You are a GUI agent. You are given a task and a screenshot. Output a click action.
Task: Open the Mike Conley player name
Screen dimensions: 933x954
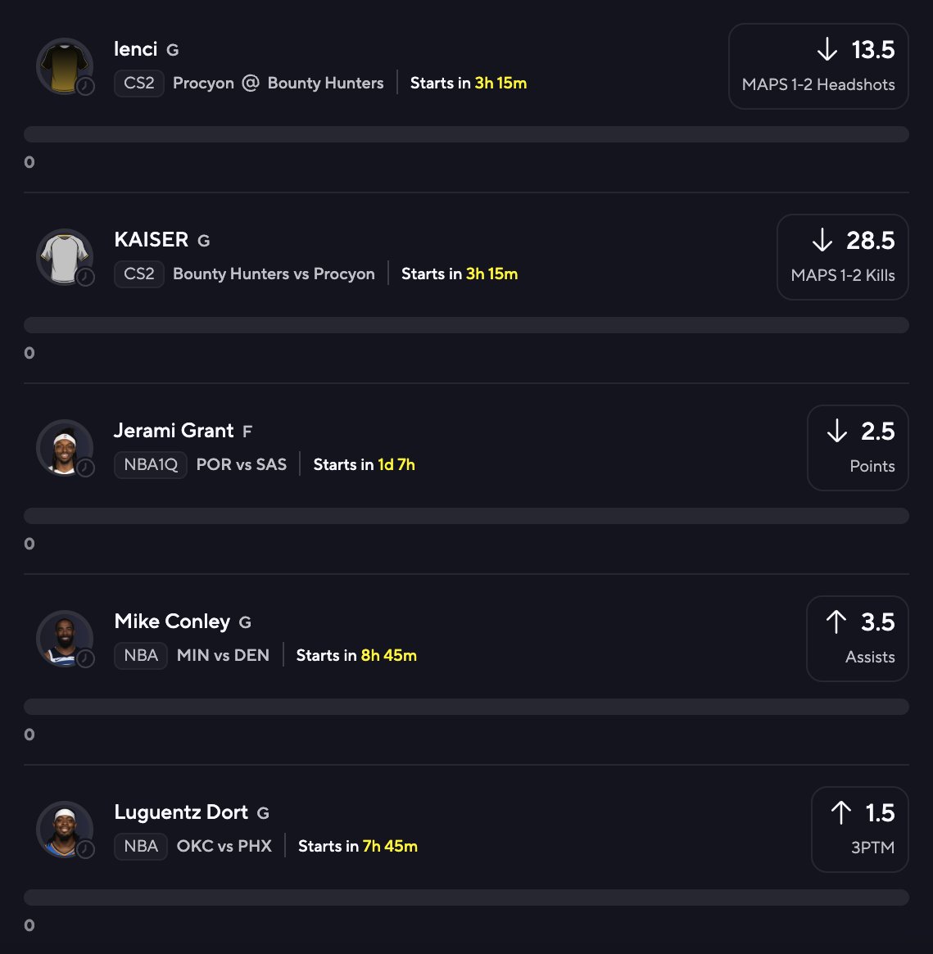[172, 622]
